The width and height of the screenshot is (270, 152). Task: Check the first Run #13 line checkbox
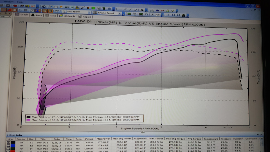point(8,149)
